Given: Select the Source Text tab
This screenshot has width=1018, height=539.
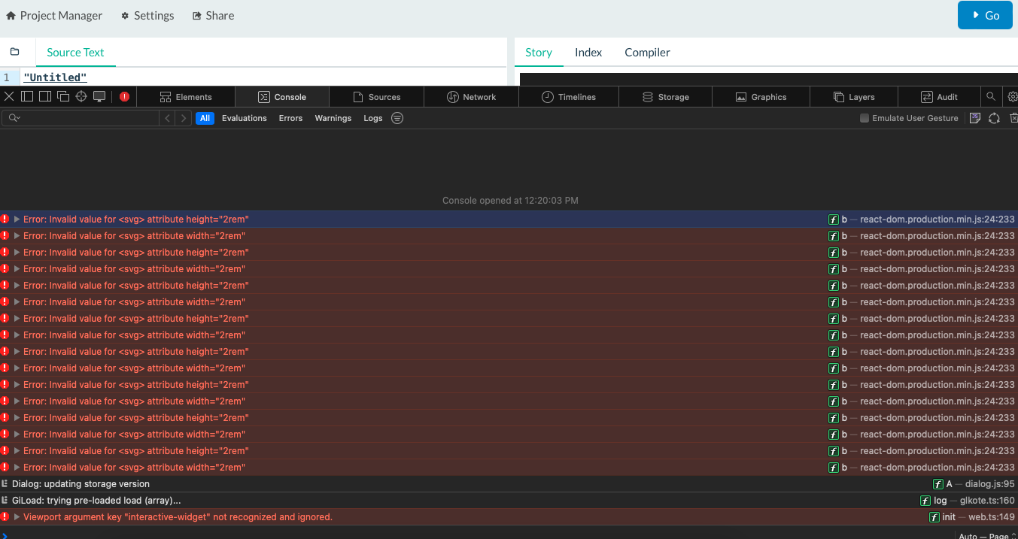Looking at the screenshot, I should [75, 53].
